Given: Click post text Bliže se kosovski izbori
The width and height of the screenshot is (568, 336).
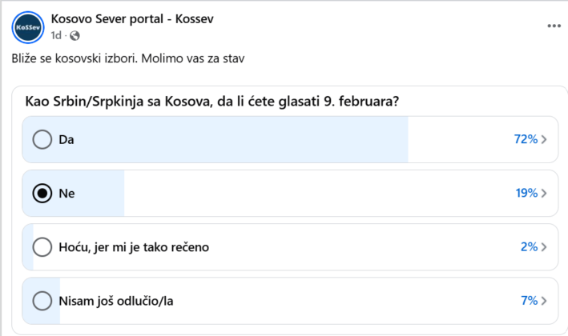Looking at the screenshot, I should tap(75, 58).
